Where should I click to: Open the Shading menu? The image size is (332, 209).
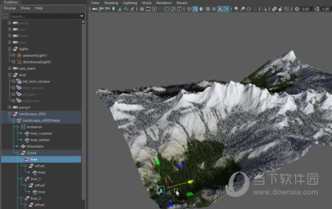coord(111,3)
